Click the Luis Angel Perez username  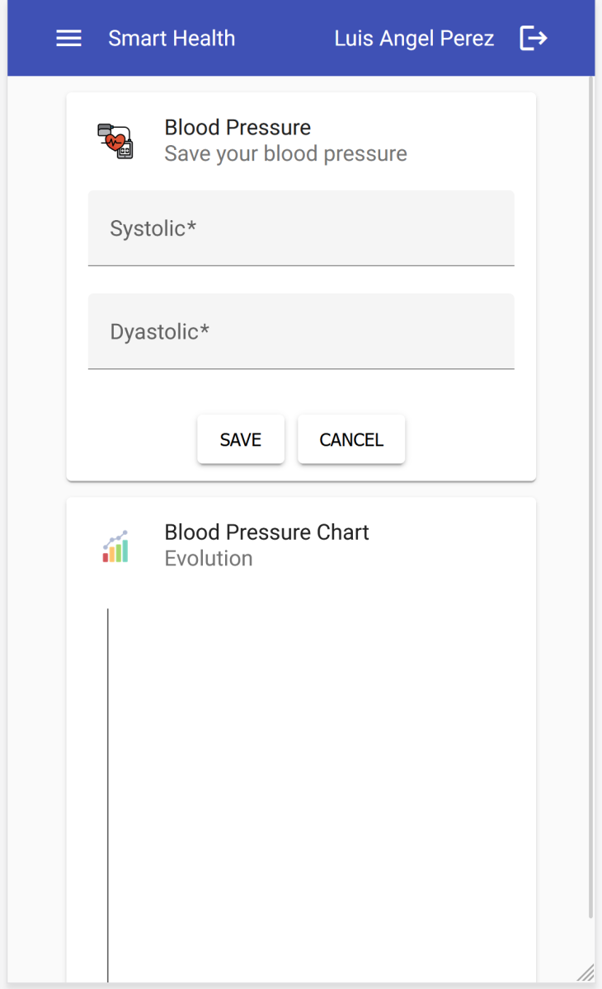414,39
